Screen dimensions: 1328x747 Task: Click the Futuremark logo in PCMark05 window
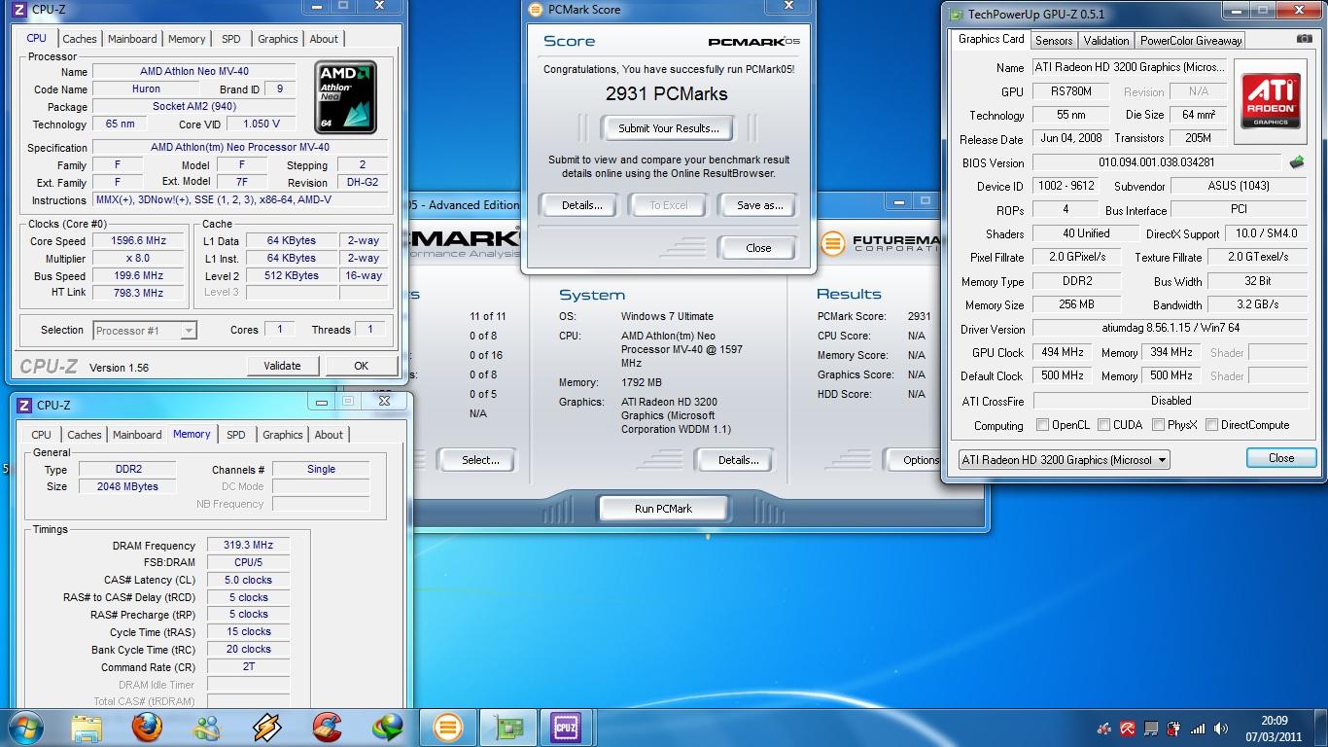(832, 243)
